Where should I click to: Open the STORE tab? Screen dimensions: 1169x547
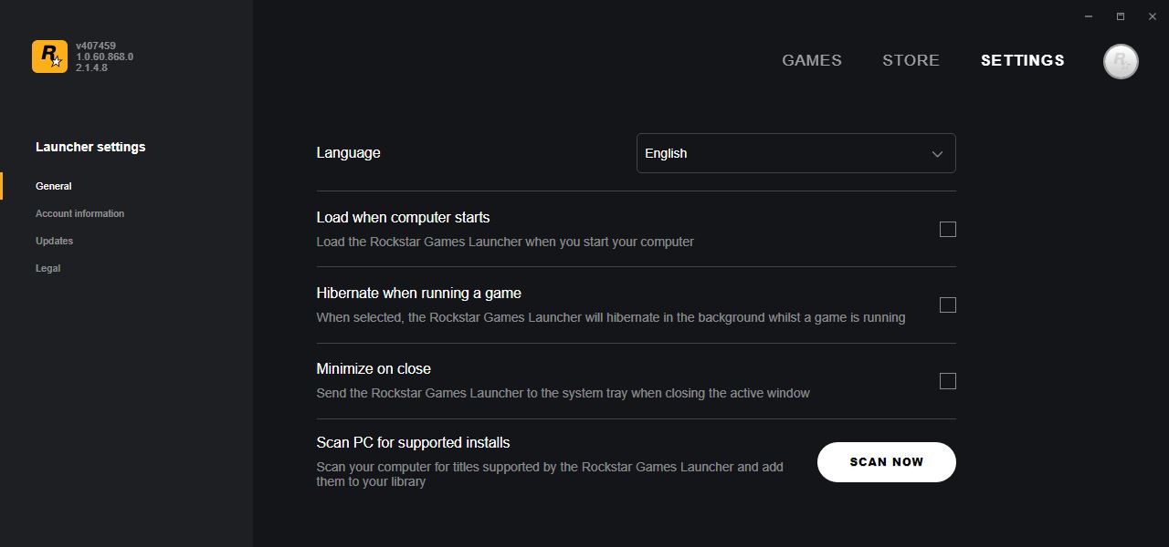tap(911, 60)
